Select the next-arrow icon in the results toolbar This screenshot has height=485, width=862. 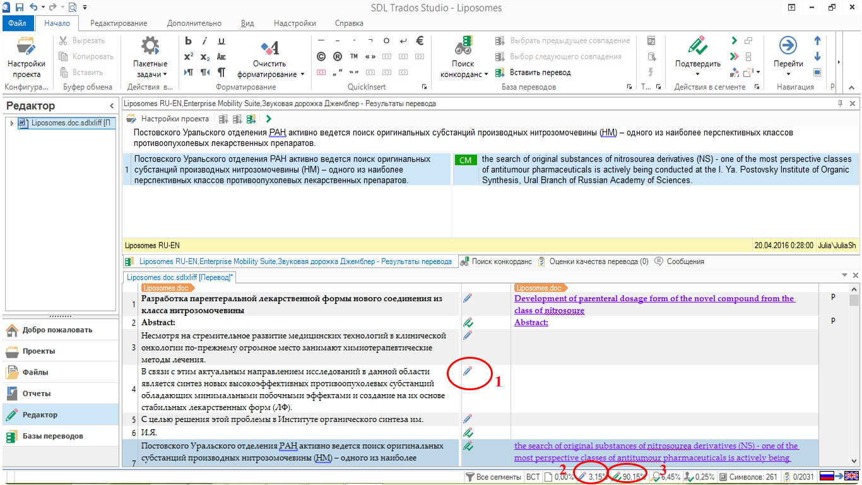tap(269, 119)
